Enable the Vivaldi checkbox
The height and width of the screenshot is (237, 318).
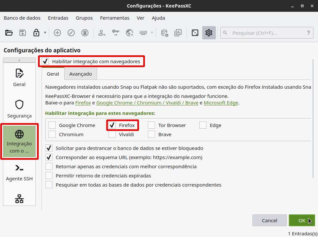tap(112, 134)
